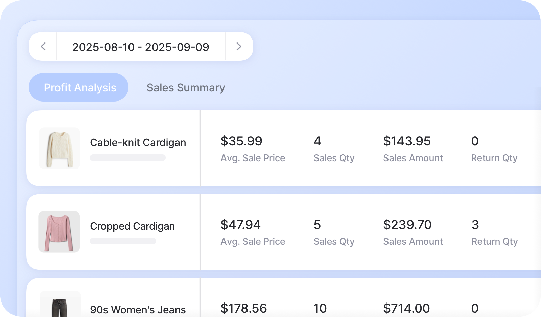Click the previous date range arrow
Image resolution: width=541 pixels, height=317 pixels.
43,47
